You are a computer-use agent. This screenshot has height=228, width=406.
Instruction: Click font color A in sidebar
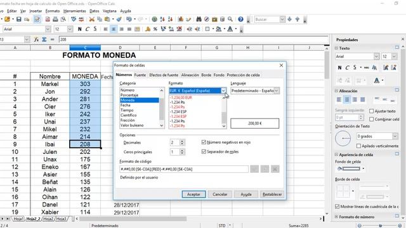[x=377, y=80]
